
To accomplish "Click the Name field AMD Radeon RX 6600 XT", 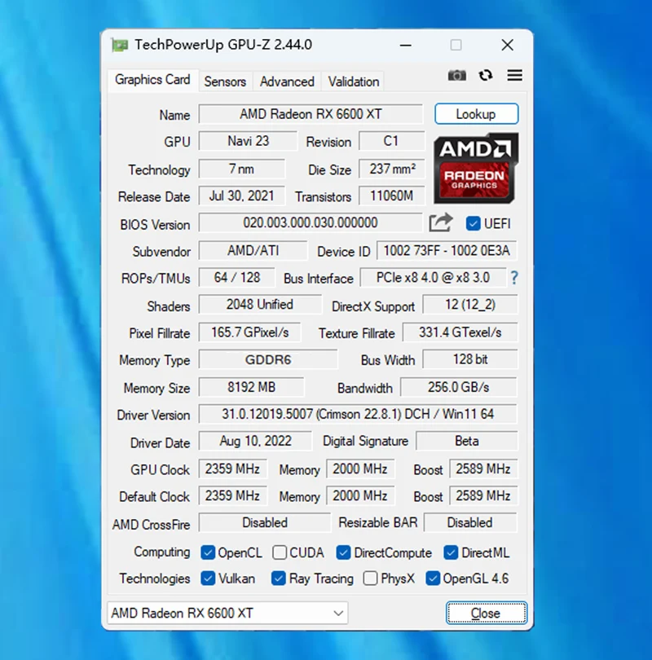I will tap(311, 114).
